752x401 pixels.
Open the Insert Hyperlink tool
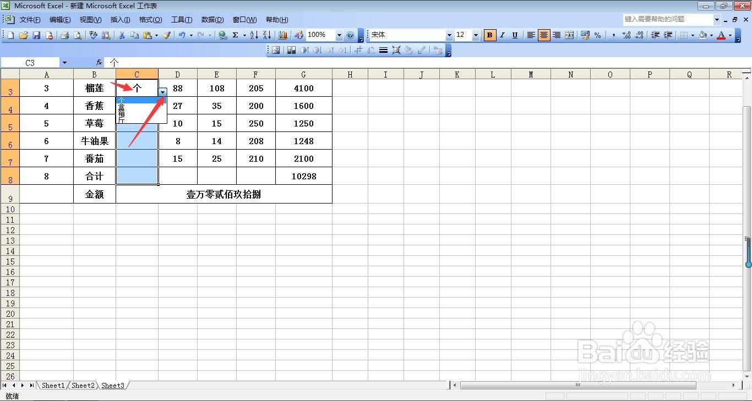click(x=222, y=35)
